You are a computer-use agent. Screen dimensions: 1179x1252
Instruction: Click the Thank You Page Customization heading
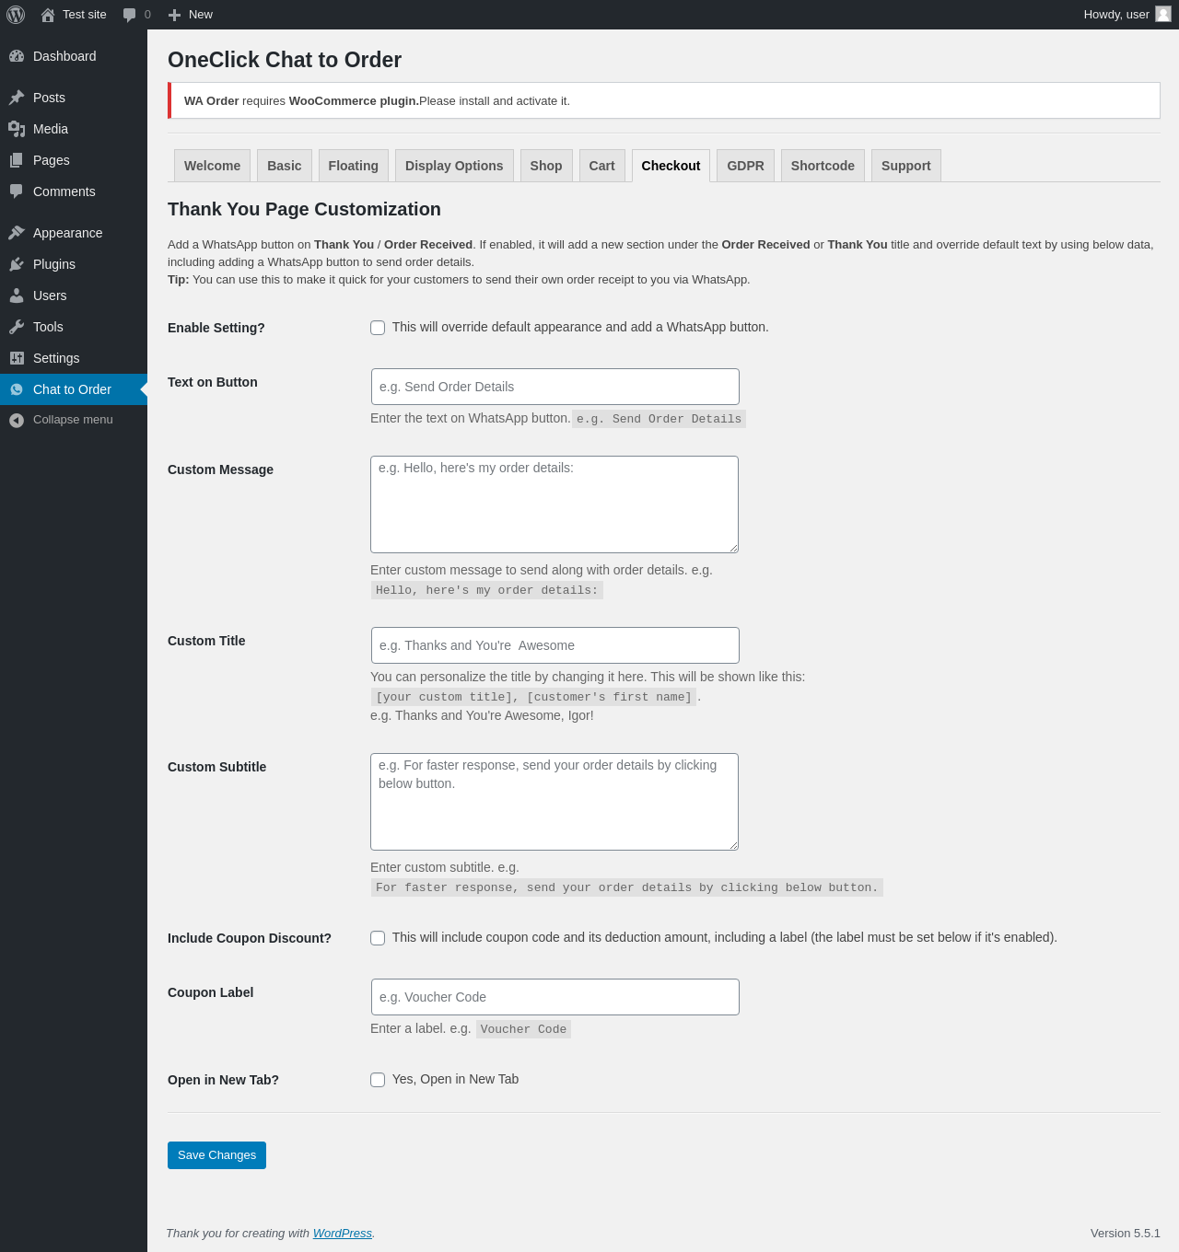pyautogui.click(x=304, y=209)
